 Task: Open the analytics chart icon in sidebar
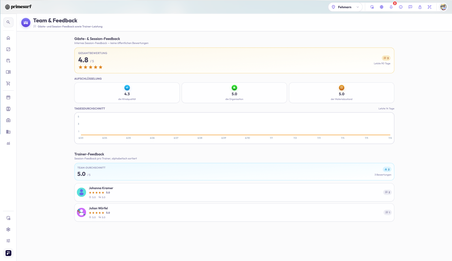point(8,143)
